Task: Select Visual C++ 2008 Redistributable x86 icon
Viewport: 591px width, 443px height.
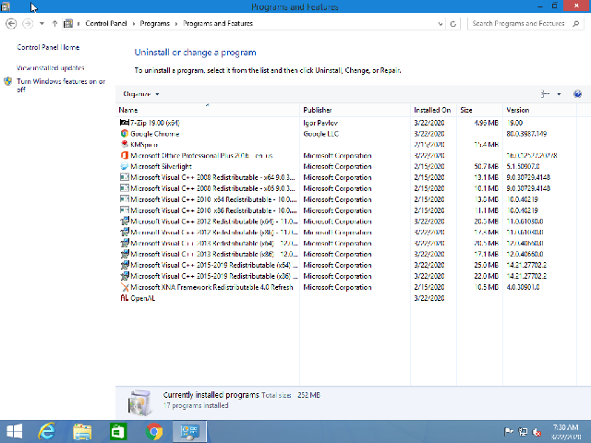Action: [x=125, y=188]
